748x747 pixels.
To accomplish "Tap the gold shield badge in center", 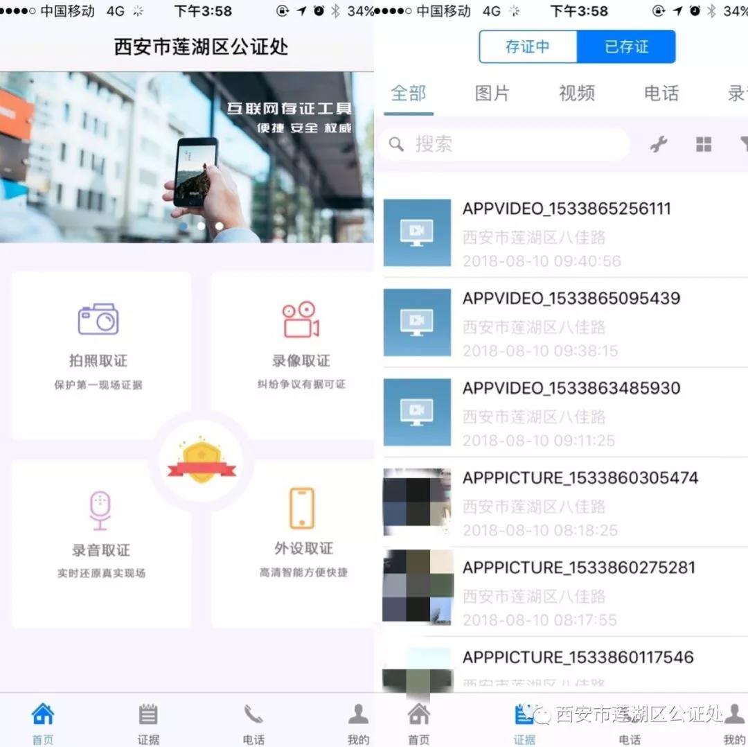I will pos(201,462).
